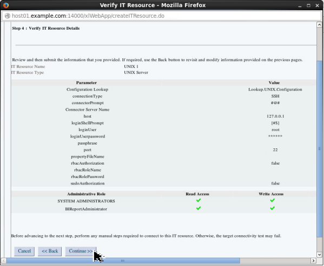324x266 pixels.
Task: Click the Parameter column header
Action: point(87,83)
